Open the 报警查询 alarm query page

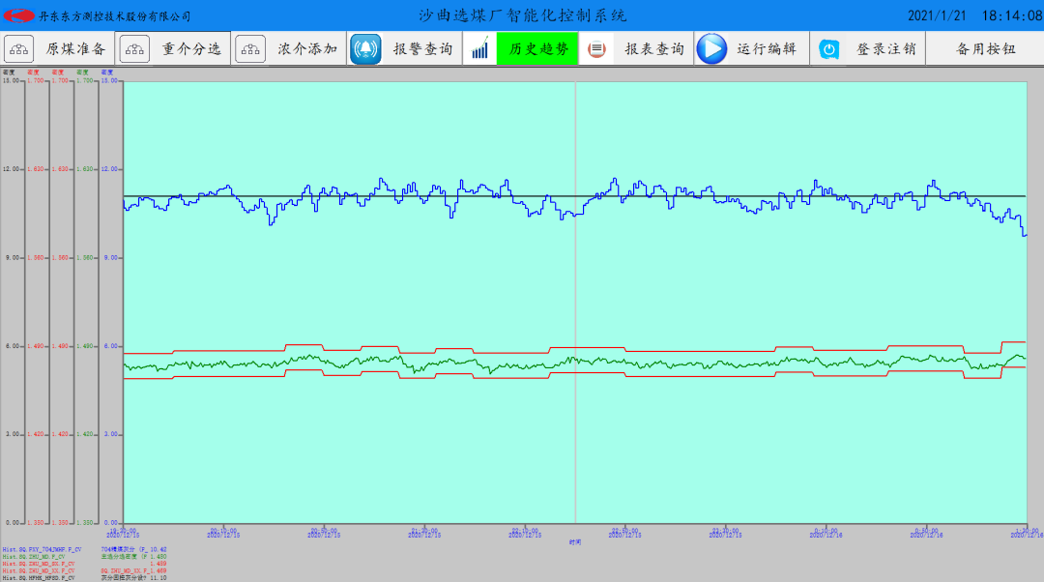pos(422,49)
